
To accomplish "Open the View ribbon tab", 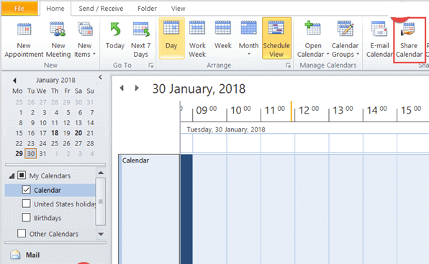I will [x=178, y=9].
